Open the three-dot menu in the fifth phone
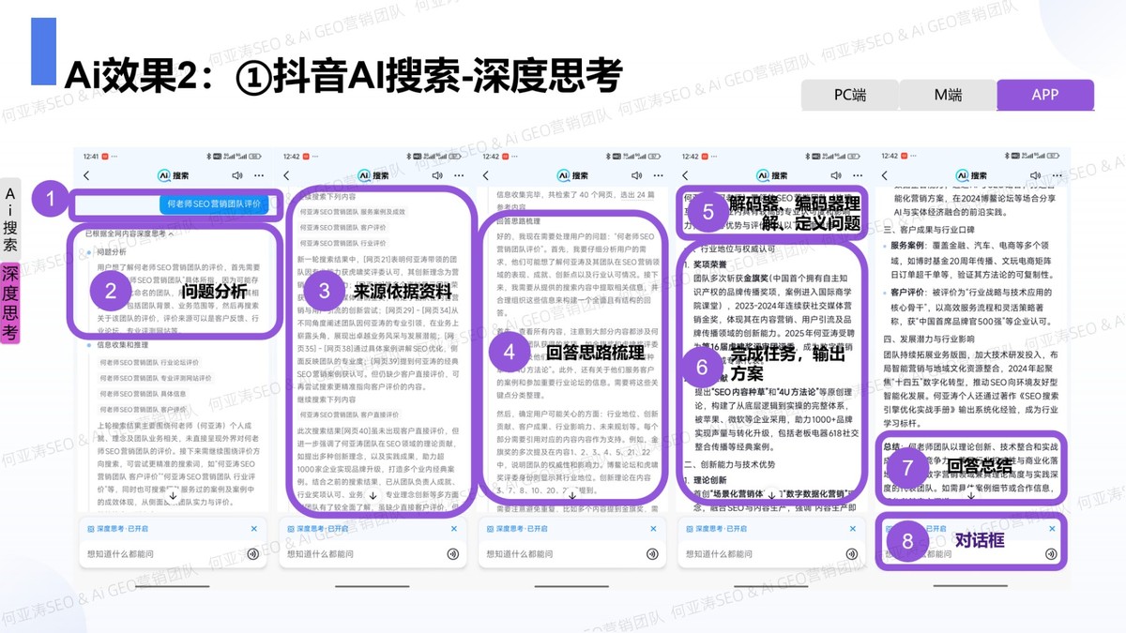Screen dimensions: 1126x633 [x=1058, y=175]
